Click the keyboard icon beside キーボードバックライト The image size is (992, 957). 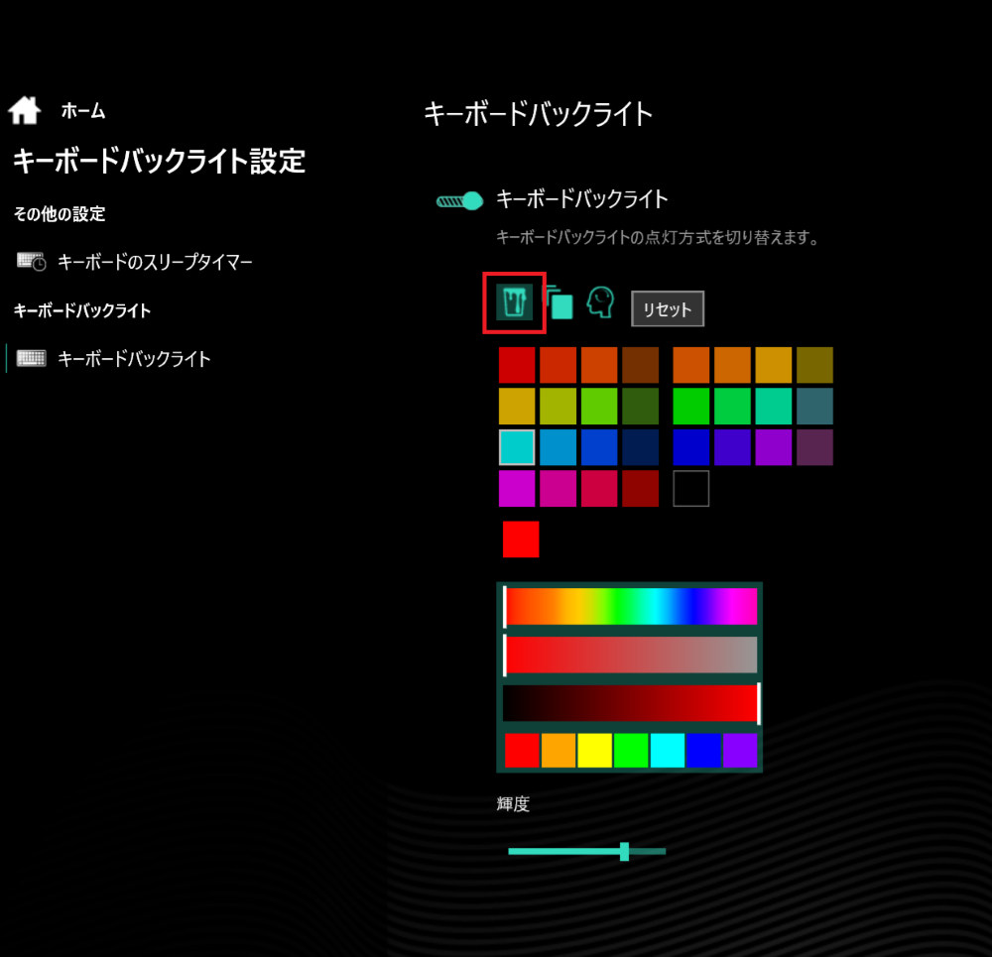[31, 358]
